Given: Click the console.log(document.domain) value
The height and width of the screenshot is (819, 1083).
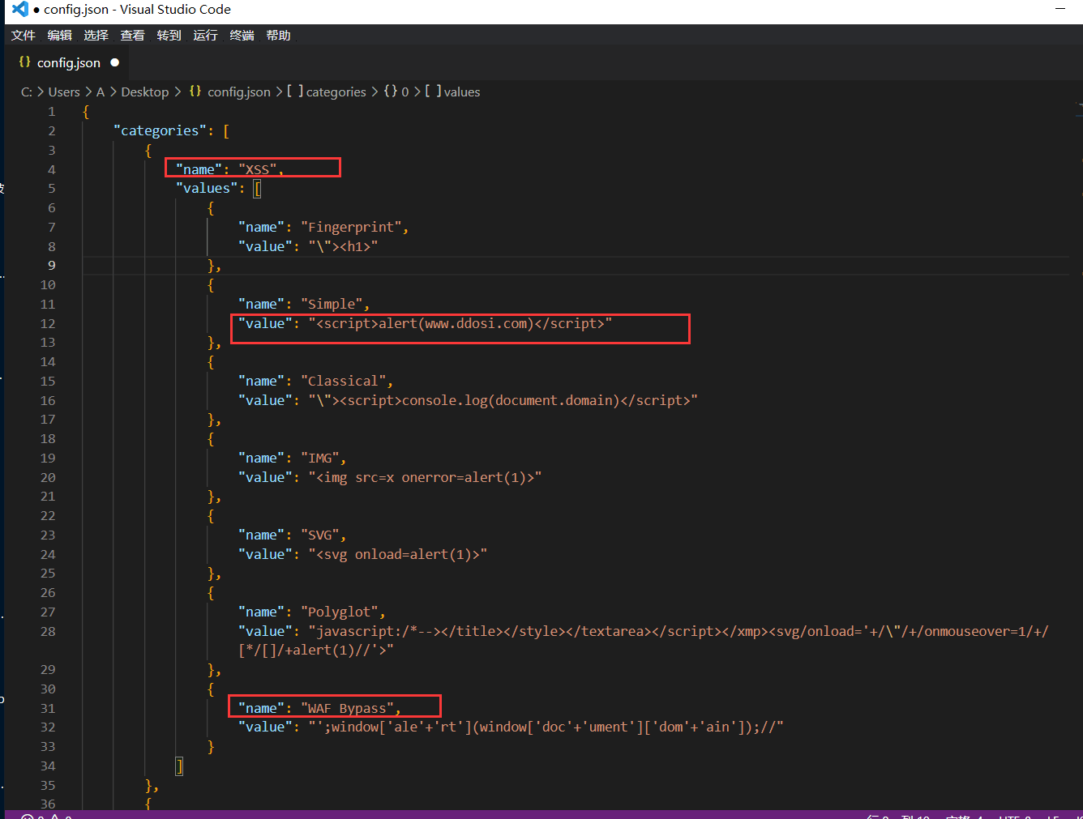Looking at the screenshot, I should (503, 400).
